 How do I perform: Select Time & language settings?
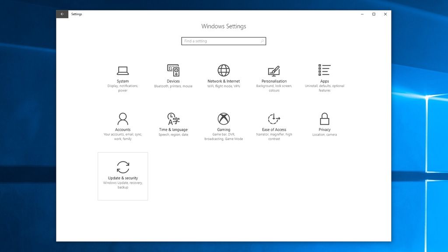click(173, 122)
